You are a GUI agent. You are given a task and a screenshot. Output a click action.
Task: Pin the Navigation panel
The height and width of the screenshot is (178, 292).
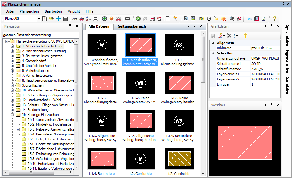70,27
